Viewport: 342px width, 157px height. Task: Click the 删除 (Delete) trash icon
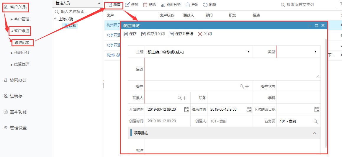tap(145, 5)
